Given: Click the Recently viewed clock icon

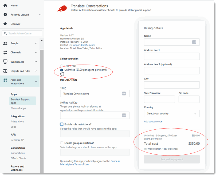Looking at the screenshot, I should click(5, 15).
